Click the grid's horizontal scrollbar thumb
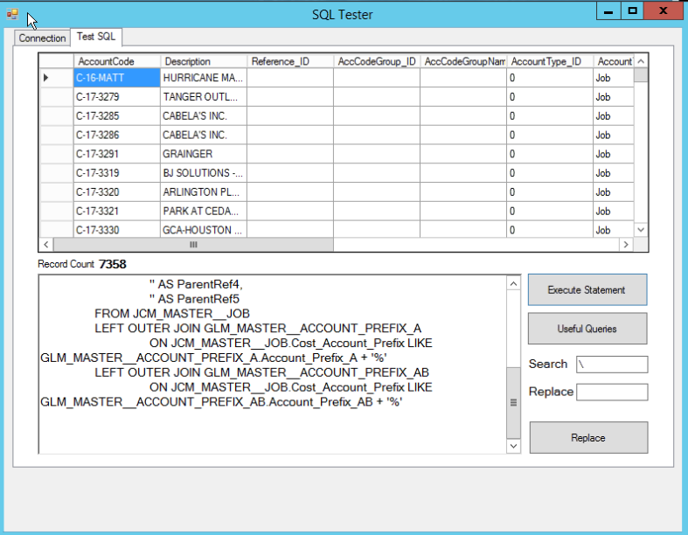Viewport: 688px width, 535px height. click(x=193, y=245)
